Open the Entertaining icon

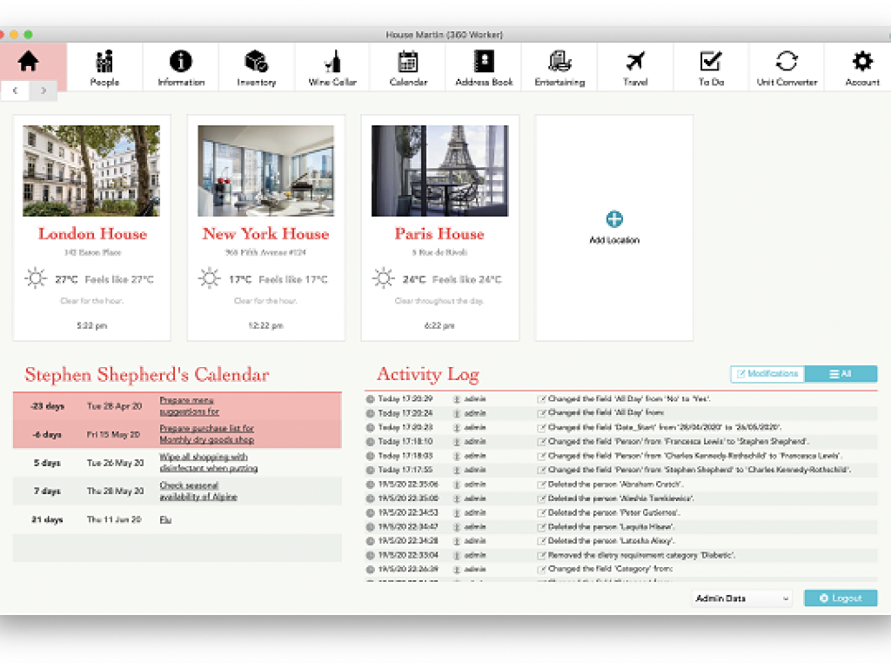click(x=559, y=62)
